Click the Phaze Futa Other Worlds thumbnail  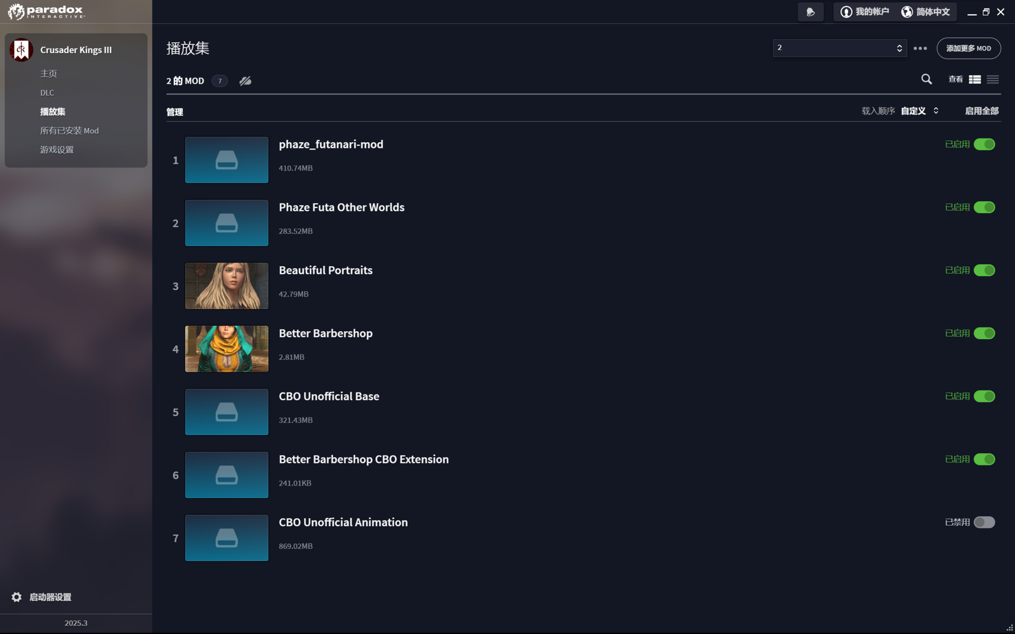pyautogui.click(x=227, y=223)
